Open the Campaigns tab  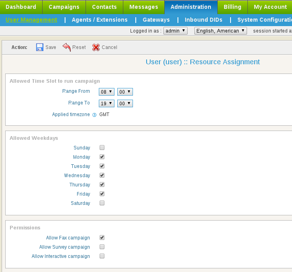pyautogui.click(x=64, y=7)
